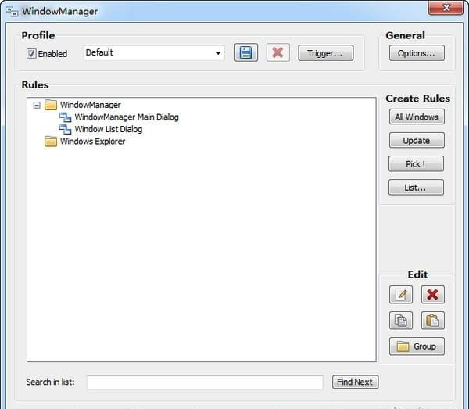Click the WindowManager app icon in the title bar
The width and height of the screenshot is (469, 409).
(x=13, y=12)
